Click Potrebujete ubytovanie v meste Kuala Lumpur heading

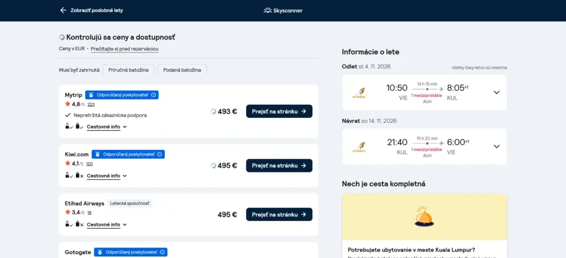[411, 250]
